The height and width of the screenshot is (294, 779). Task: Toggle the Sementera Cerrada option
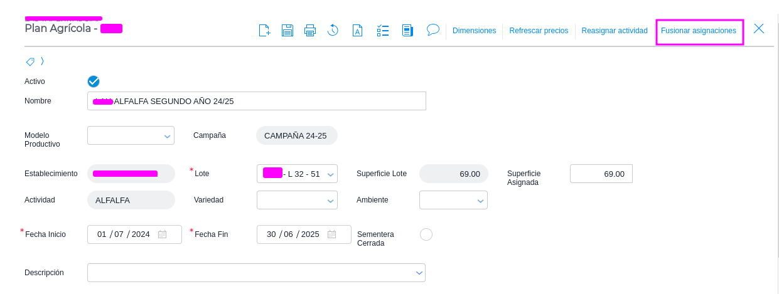(426, 234)
